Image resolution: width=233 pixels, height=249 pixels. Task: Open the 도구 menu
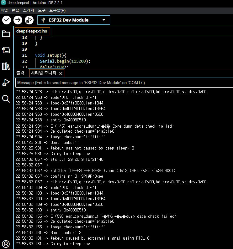coord(42,11)
